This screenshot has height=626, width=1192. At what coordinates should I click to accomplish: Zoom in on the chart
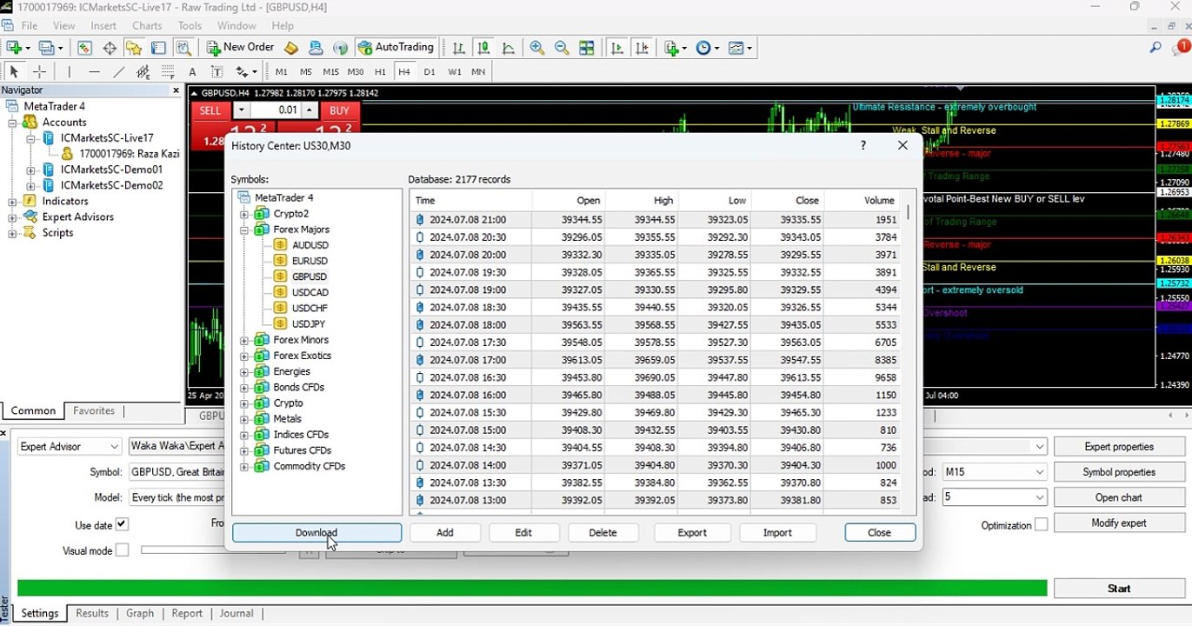[537, 48]
